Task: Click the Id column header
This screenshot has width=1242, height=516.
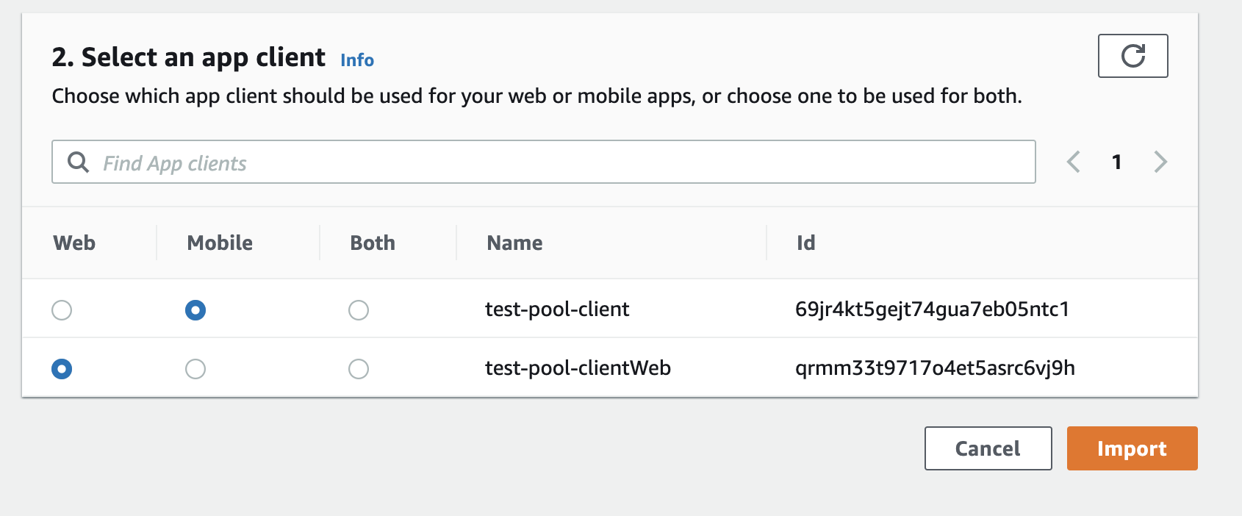Action: pos(805,243)
